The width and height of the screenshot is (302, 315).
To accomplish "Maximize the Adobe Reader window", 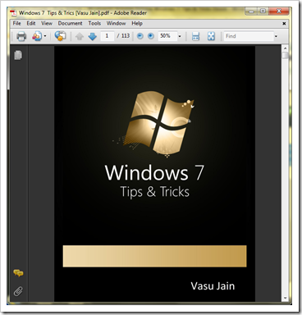I will pos(263,11).
